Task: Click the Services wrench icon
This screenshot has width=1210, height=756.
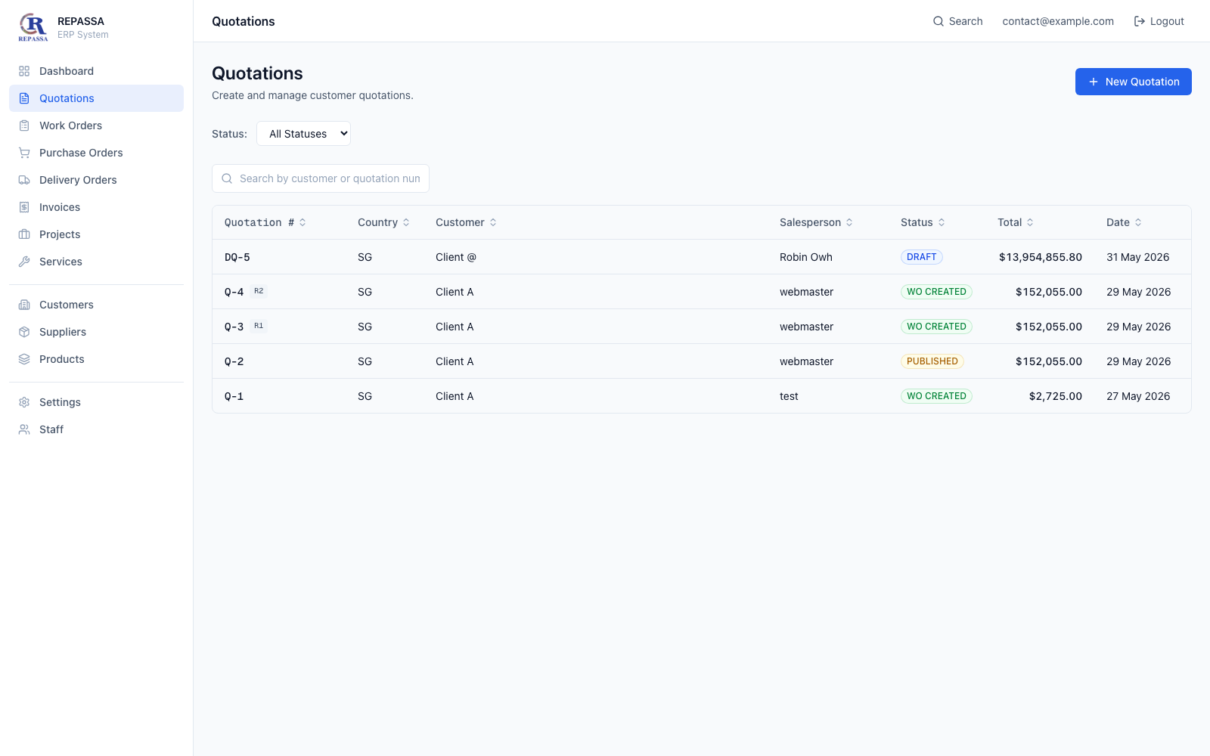Action: click(x=24, y=262)
